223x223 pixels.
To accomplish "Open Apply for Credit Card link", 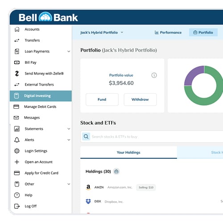I will (x=41, y=173).
